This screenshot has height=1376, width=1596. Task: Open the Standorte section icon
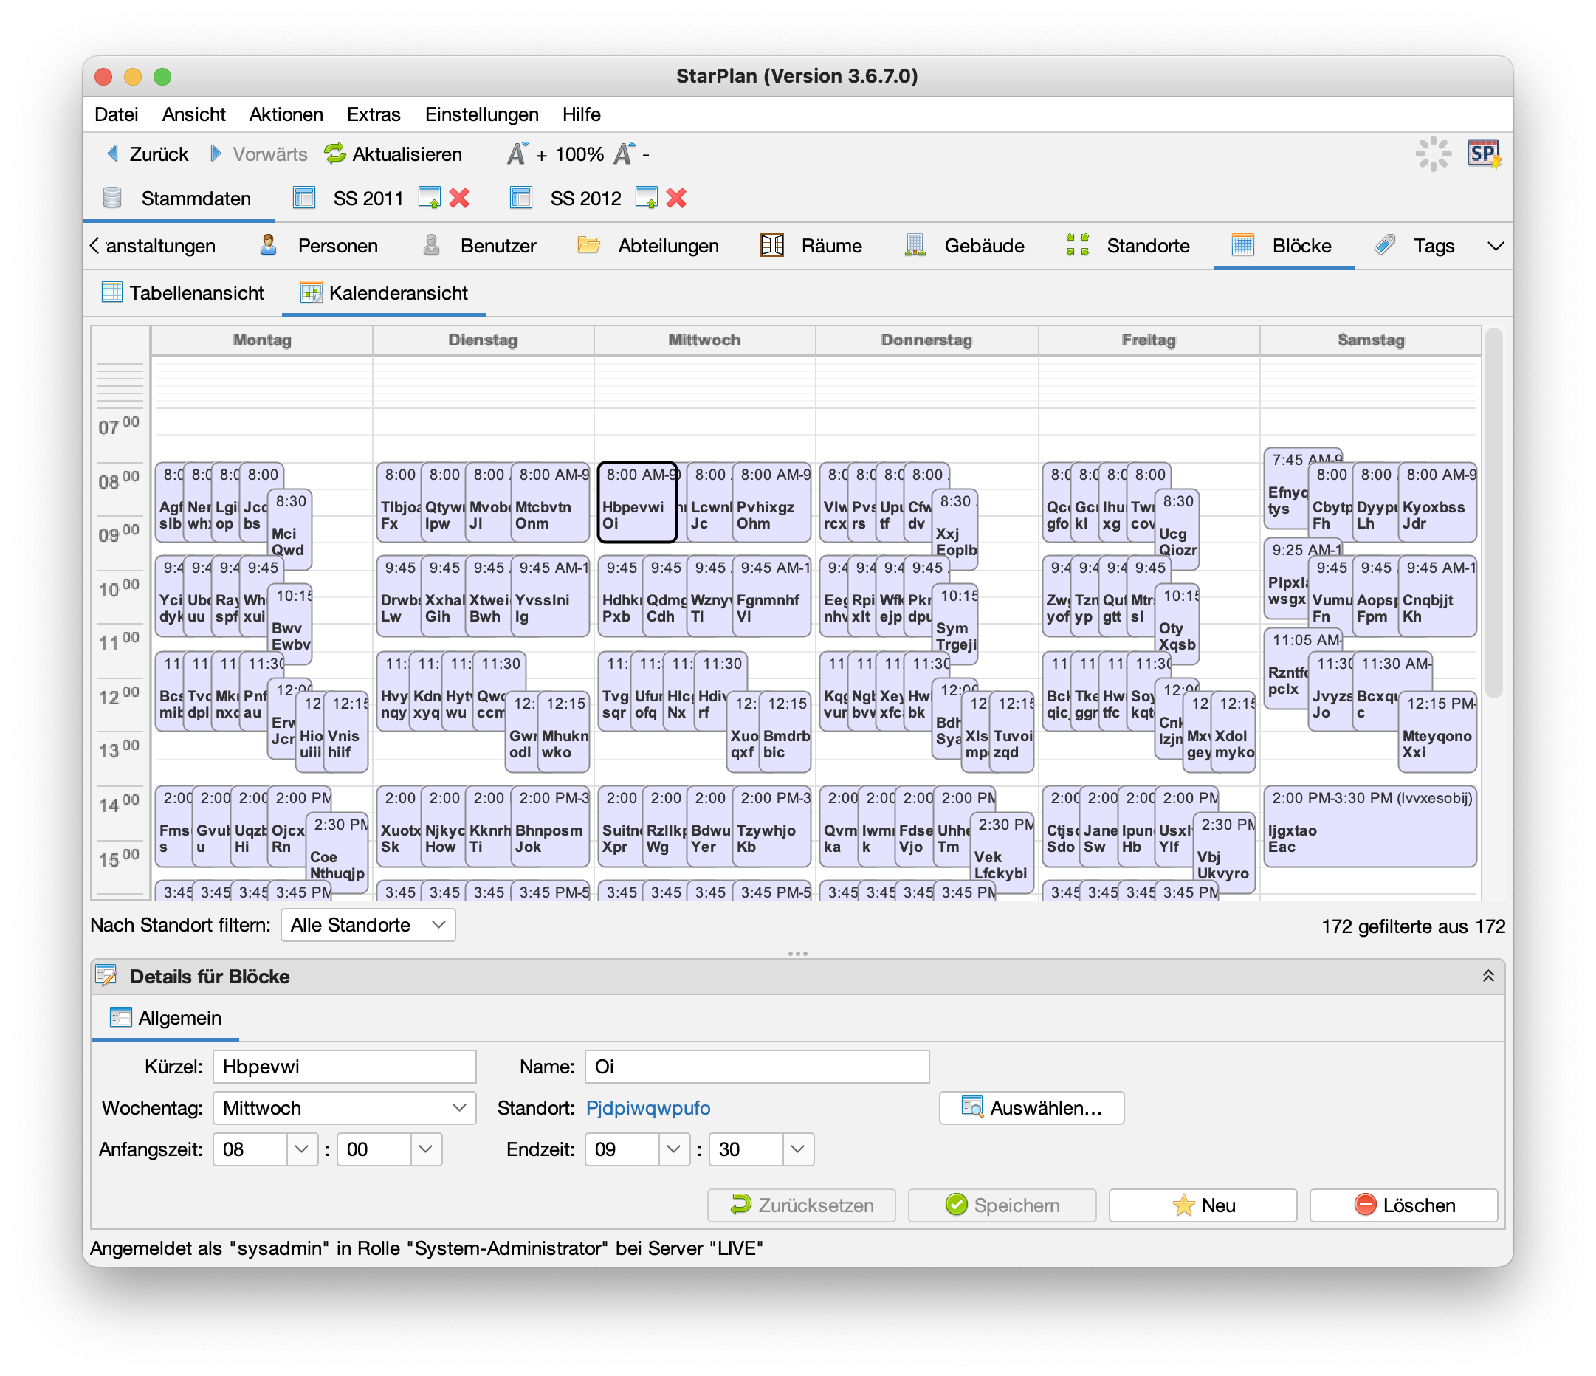pos(1078,246)
